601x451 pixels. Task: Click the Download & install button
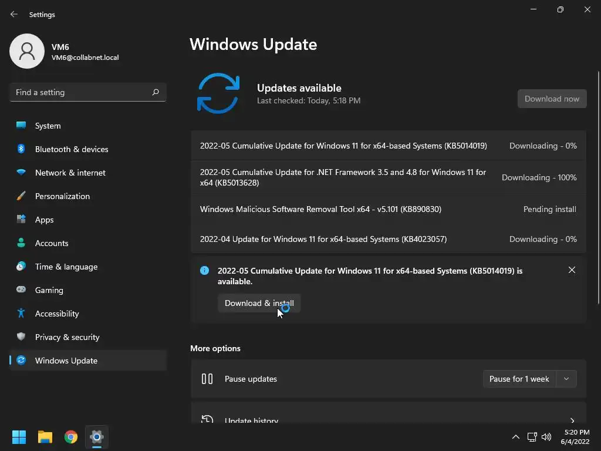(259, 304)
